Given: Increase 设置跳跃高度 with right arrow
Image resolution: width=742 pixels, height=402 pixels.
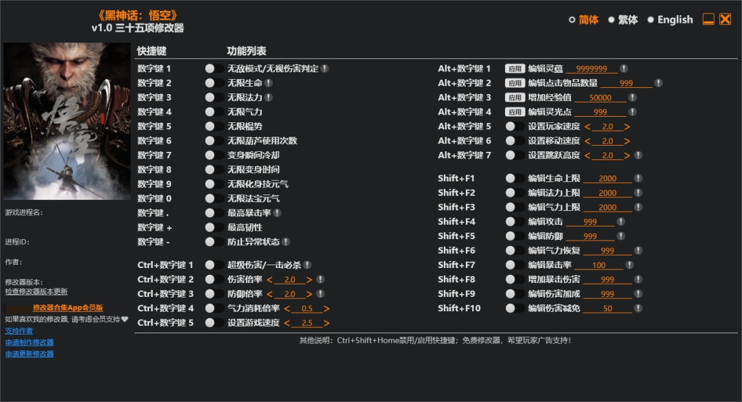Looking at the screenshot, I should point(627,156).
